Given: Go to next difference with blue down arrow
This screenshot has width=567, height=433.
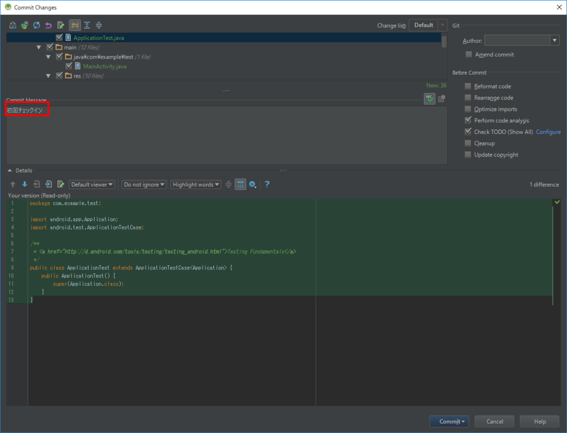Looking at the screenshot, I should point(24,185).
